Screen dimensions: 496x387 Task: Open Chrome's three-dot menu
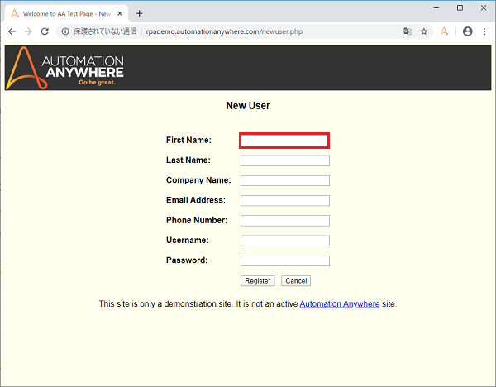coord(484,31)
